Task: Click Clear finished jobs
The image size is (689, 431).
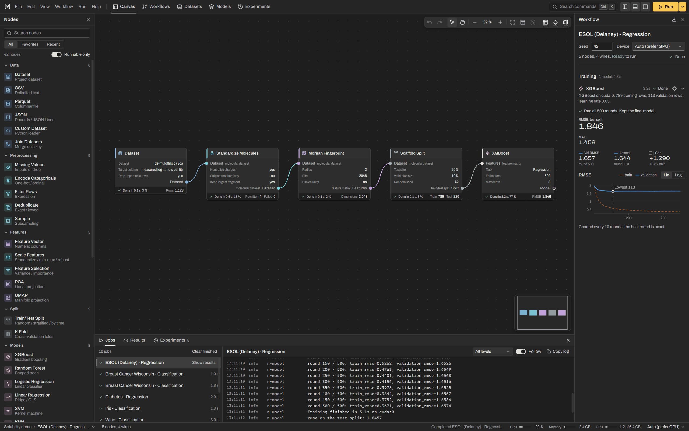Action: pos(205,352)
